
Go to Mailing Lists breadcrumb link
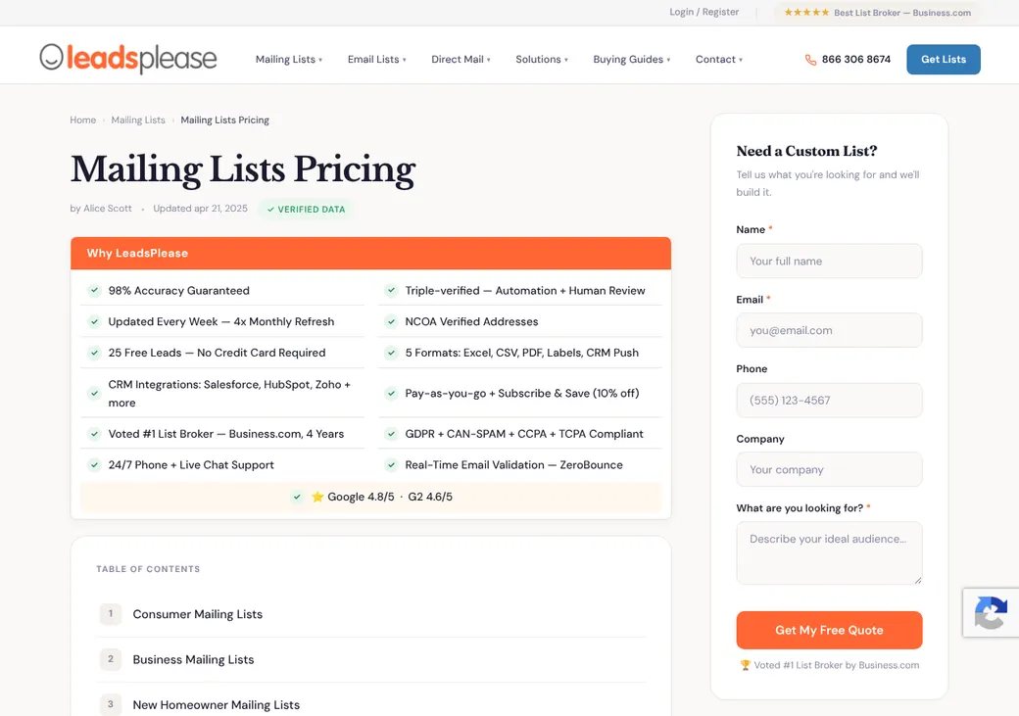138,120
